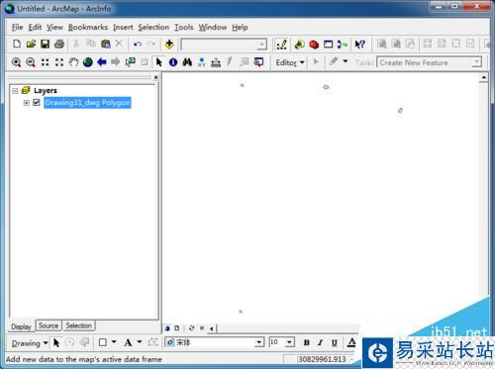The width and height of the screenshot is (495, 369).
Task: Toggle italic text formatting
Action: click(x=320, y=342)
